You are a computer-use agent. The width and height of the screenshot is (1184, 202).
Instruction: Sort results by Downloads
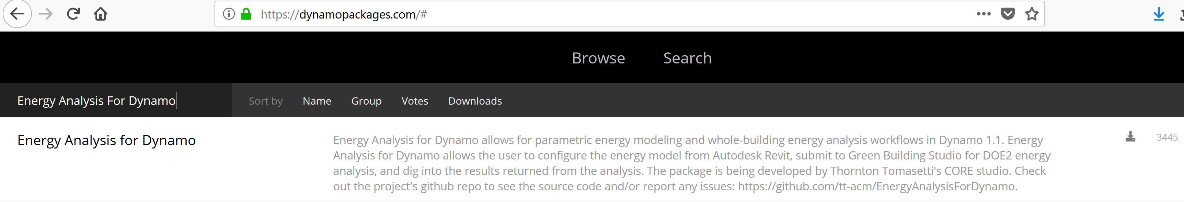(475, 101)
